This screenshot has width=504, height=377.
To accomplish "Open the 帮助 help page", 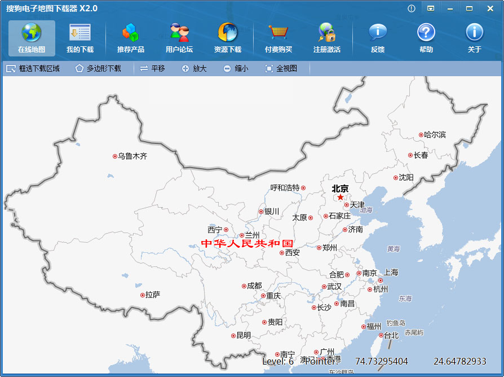I will [x=426, y=38].
